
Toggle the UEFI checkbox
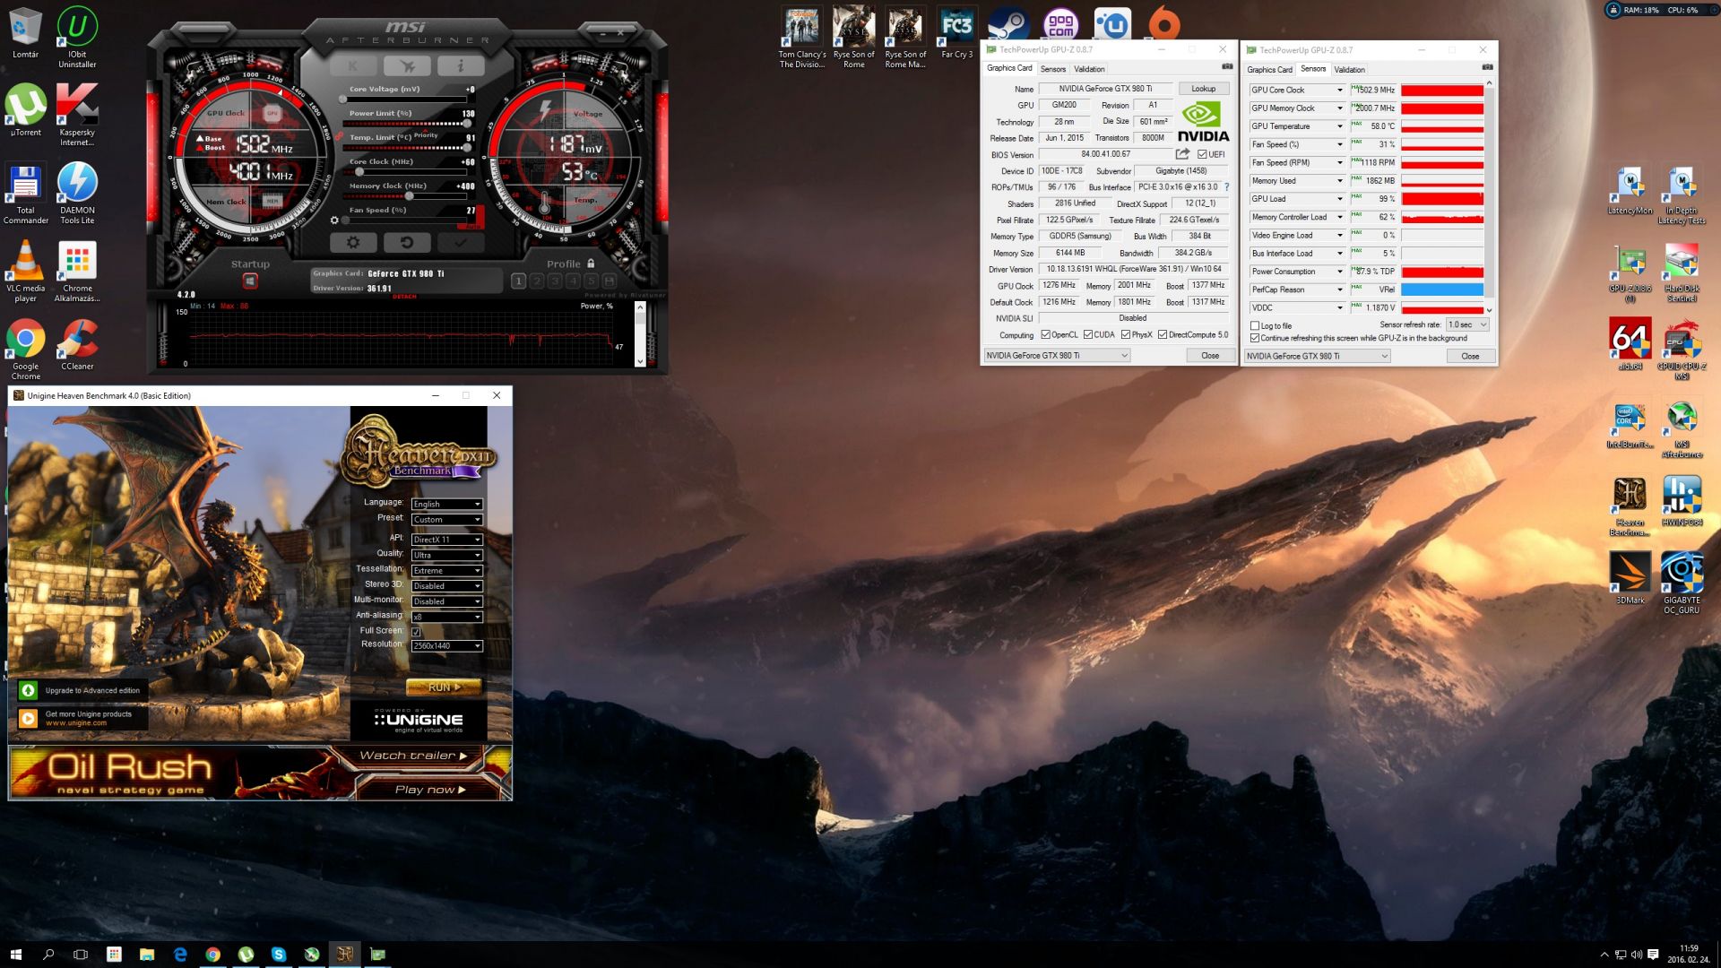[x=1202, y=154]
